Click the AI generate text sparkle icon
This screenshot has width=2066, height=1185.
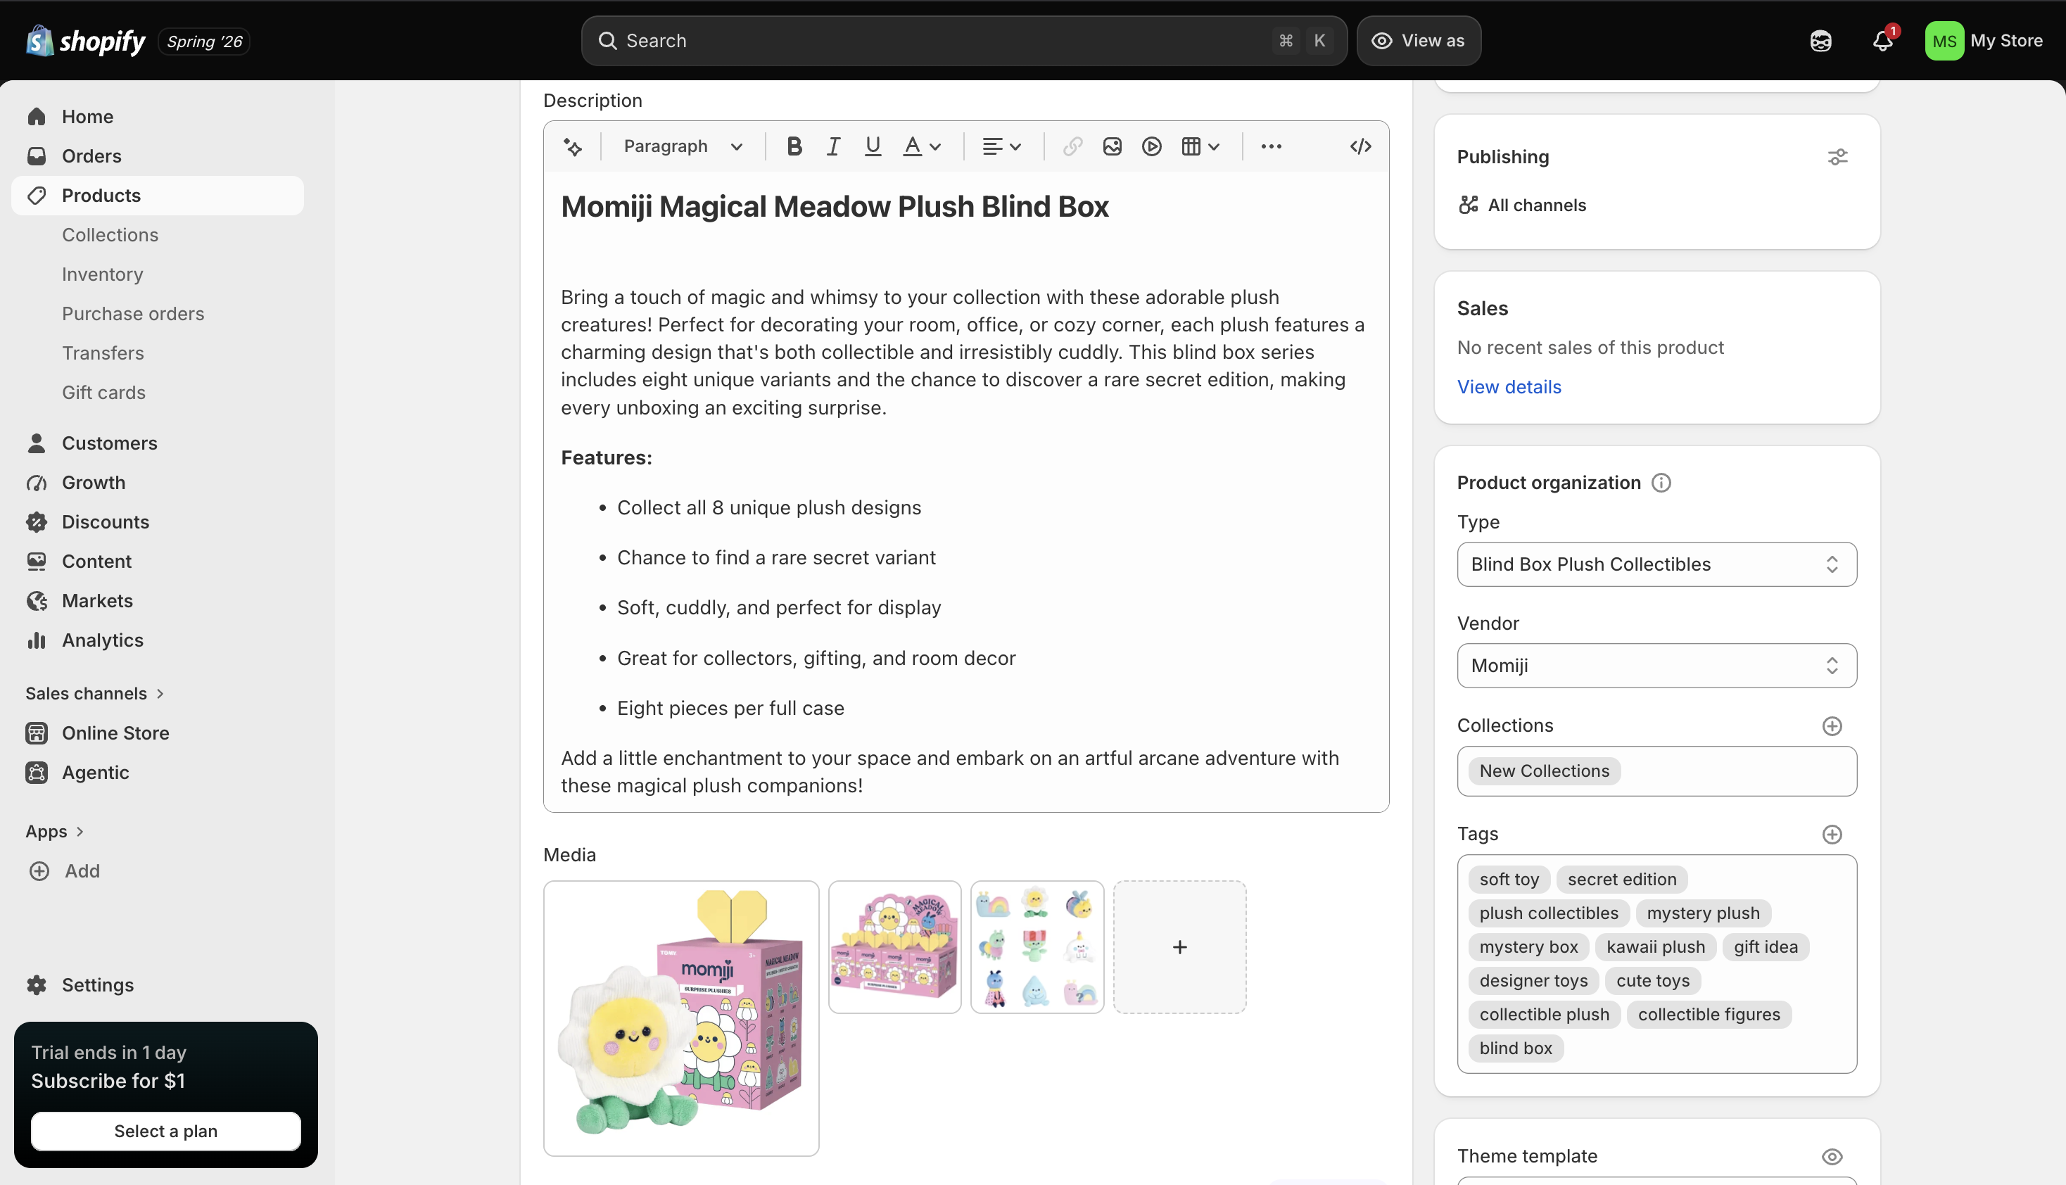[x=573, y=146]
